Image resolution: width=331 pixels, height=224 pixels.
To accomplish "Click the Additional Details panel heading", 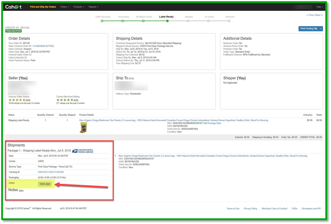I will coord(237,38).
